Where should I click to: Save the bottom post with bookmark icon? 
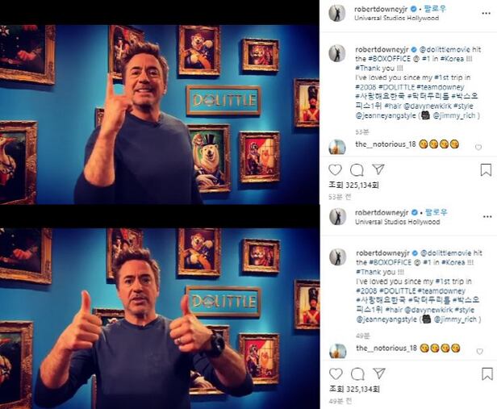(487, 374)
